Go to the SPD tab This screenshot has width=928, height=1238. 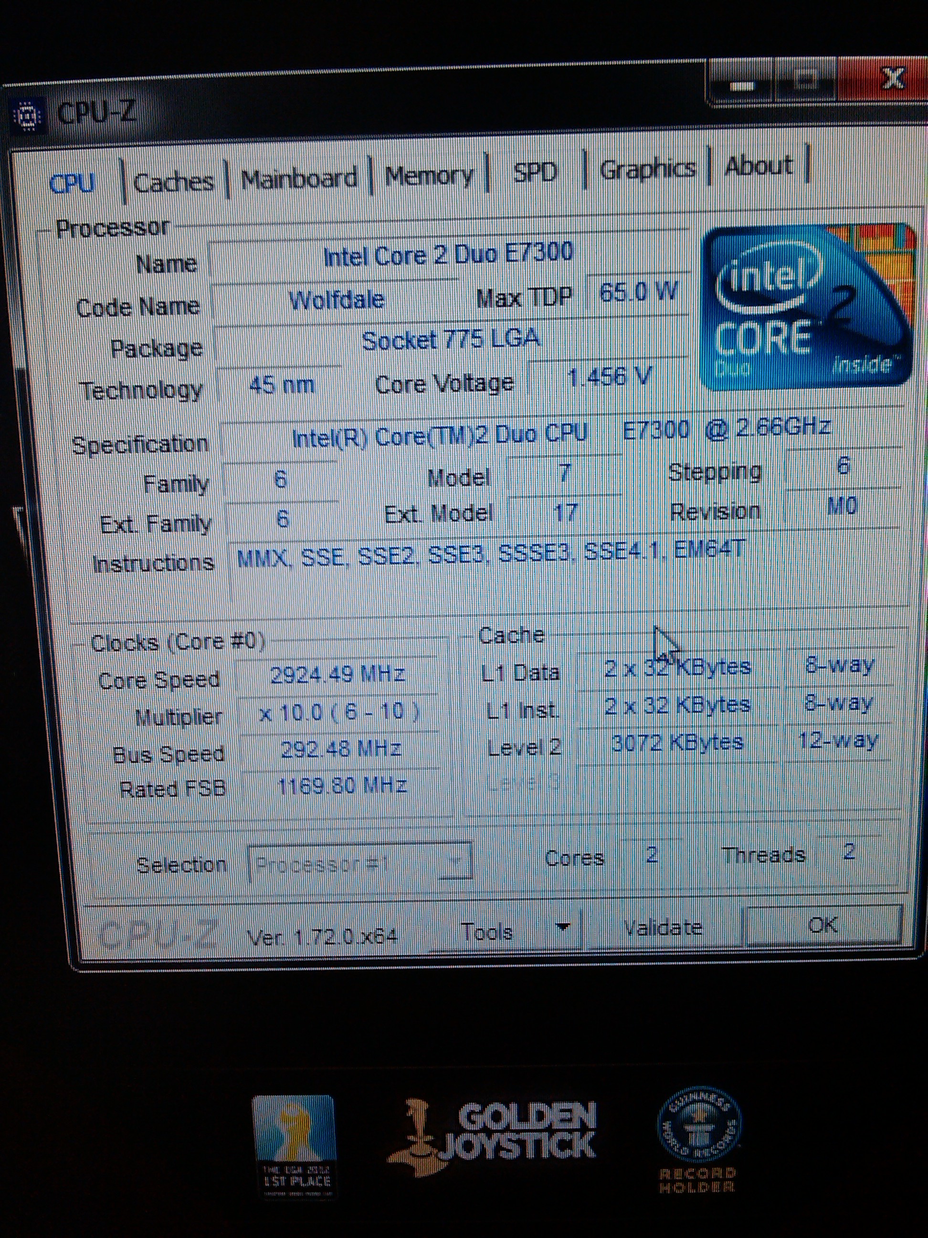535,172
